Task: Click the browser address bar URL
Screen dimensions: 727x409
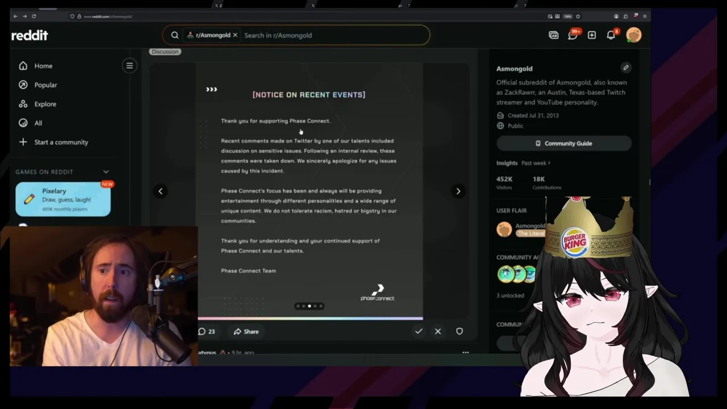Action: (x=108, y=16)
